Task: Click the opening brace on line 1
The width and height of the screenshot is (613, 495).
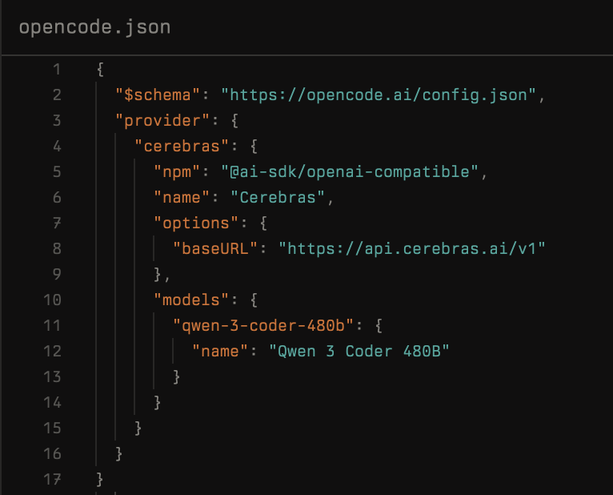Action: pos(100,70)
